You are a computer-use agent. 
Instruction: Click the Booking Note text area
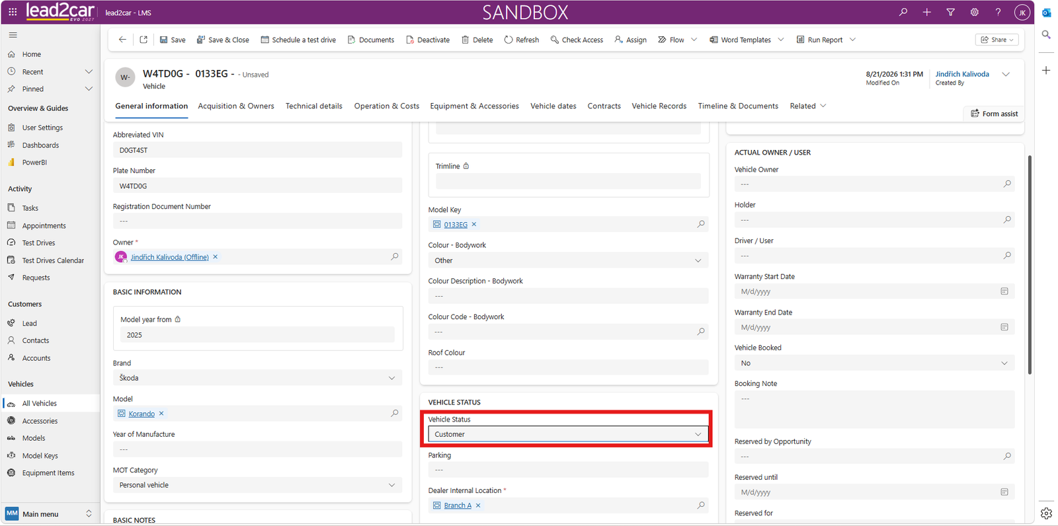point(874,409)
